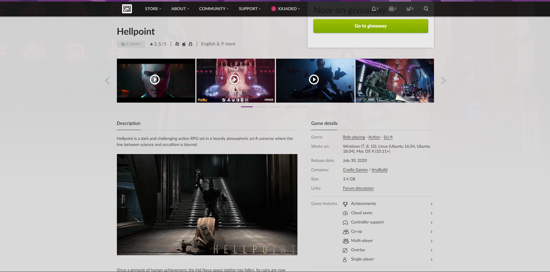The width and height of the screenshot is (550, 272).
Task: Select the Game details tab
Action: (x=324, y=123)
